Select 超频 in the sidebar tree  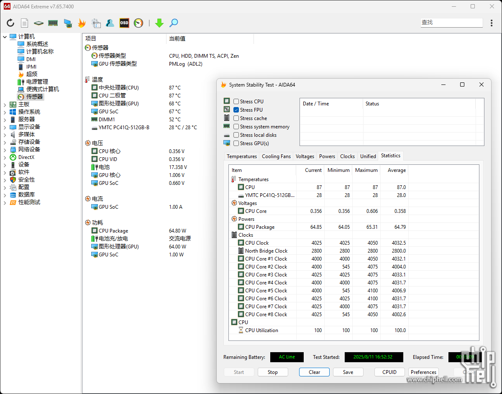tap(32, 74)
